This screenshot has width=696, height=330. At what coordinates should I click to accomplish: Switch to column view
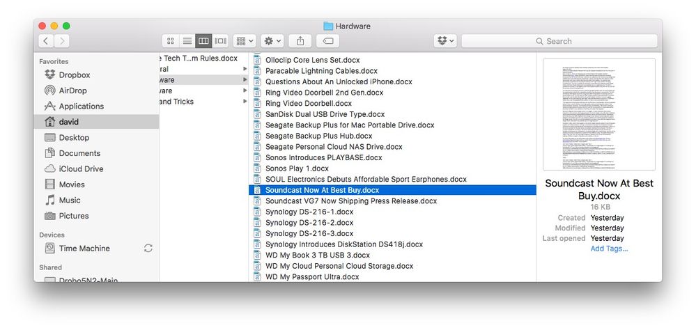pos(203,41)
